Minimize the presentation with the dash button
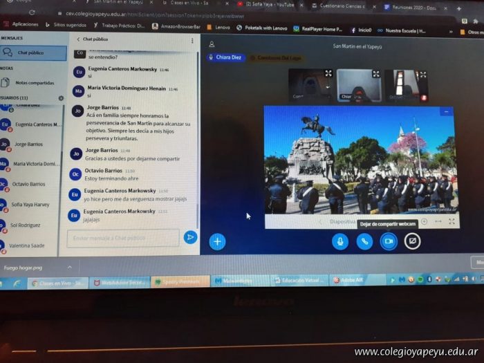This screenshot has height=363, width=484. pos(446,111)
